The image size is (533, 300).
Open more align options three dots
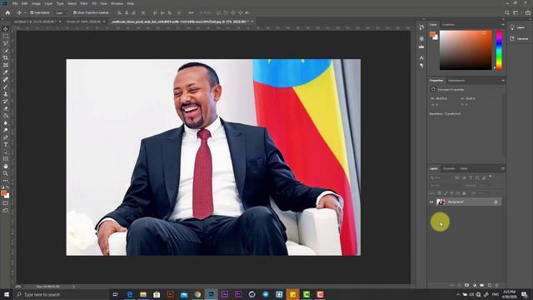(x=191, y=12)
